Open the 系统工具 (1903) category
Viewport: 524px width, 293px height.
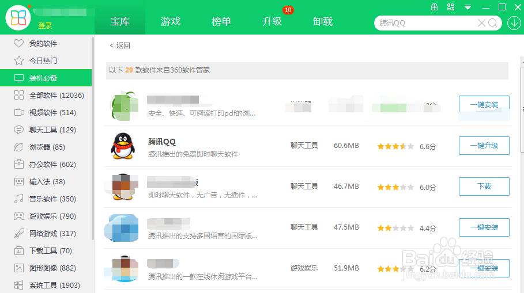pos(46,286)
